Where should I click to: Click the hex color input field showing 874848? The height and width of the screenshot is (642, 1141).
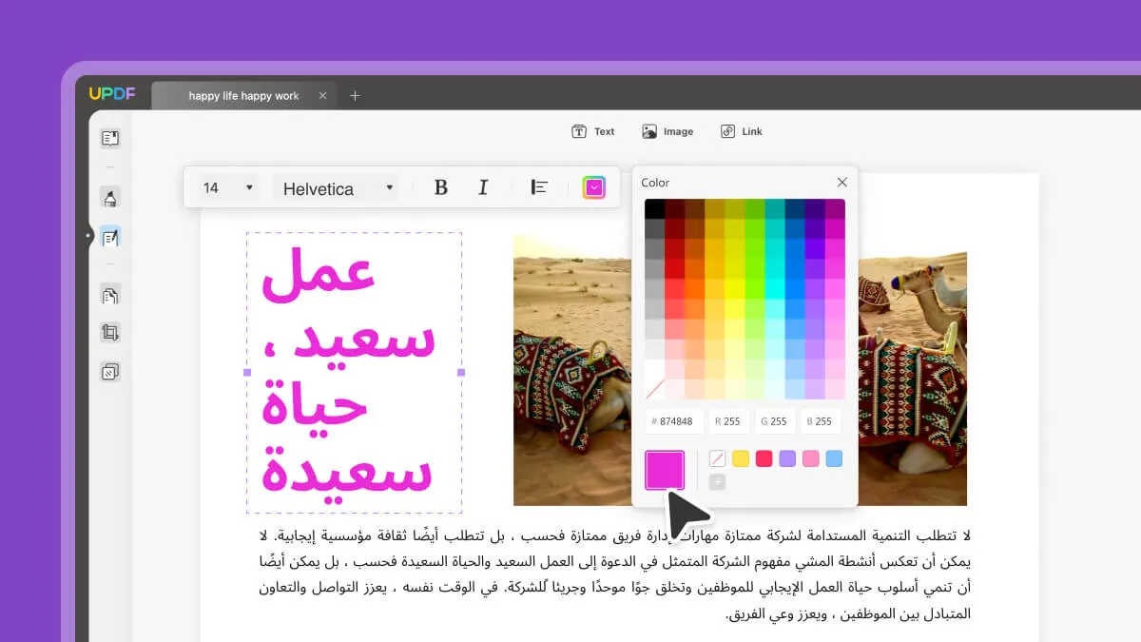point(673,420)
